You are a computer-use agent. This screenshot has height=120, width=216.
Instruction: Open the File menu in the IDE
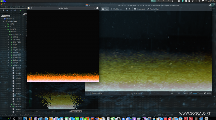point(2,7)
